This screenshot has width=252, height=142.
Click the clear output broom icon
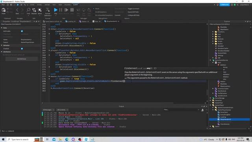202,110
